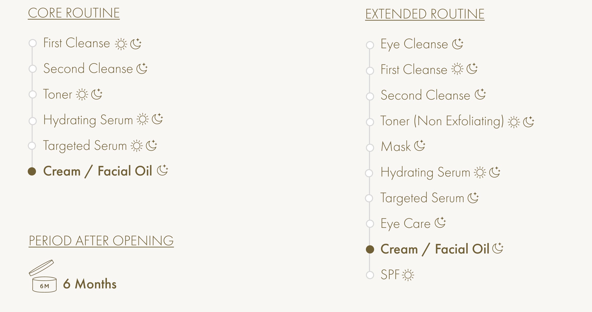The image size is (592, 312).
Task: Click the moon icon beside core Toner
Action: coord(97,94)
